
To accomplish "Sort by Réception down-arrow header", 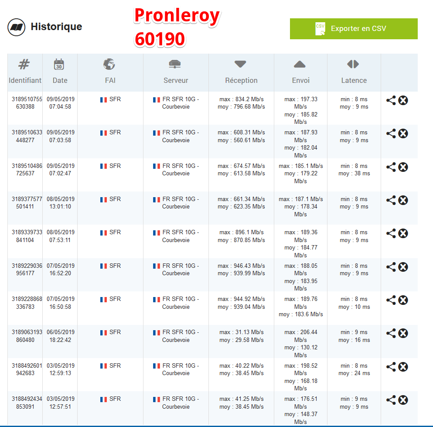I will point(240,65).
